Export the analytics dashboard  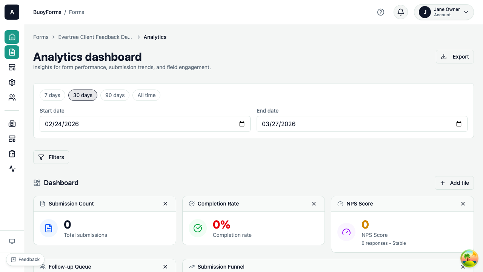[455, 56]
